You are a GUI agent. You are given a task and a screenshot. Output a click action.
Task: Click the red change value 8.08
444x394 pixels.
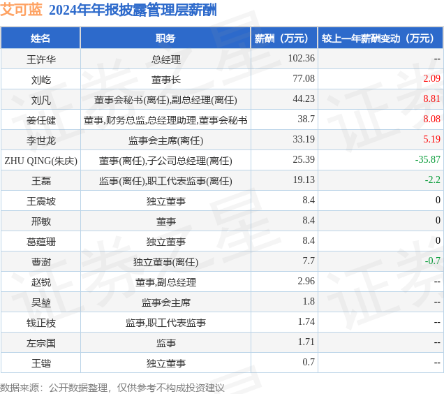(432, 119)
